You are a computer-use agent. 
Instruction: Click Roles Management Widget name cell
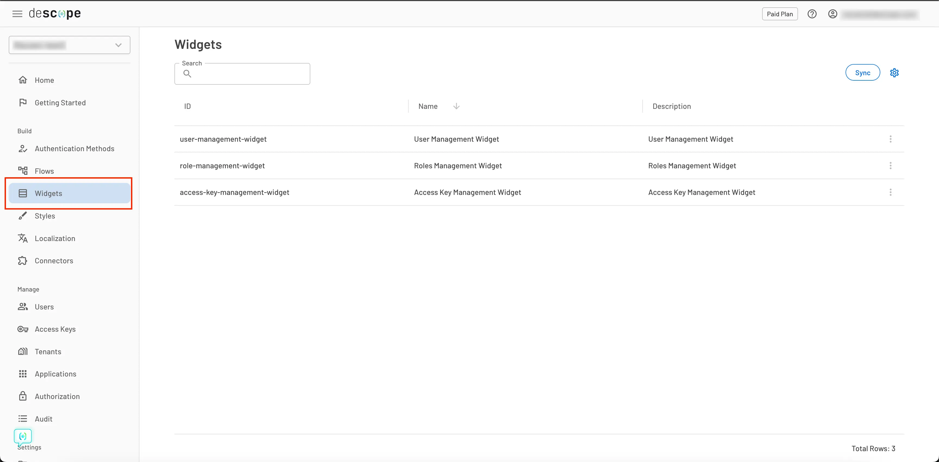458,166
